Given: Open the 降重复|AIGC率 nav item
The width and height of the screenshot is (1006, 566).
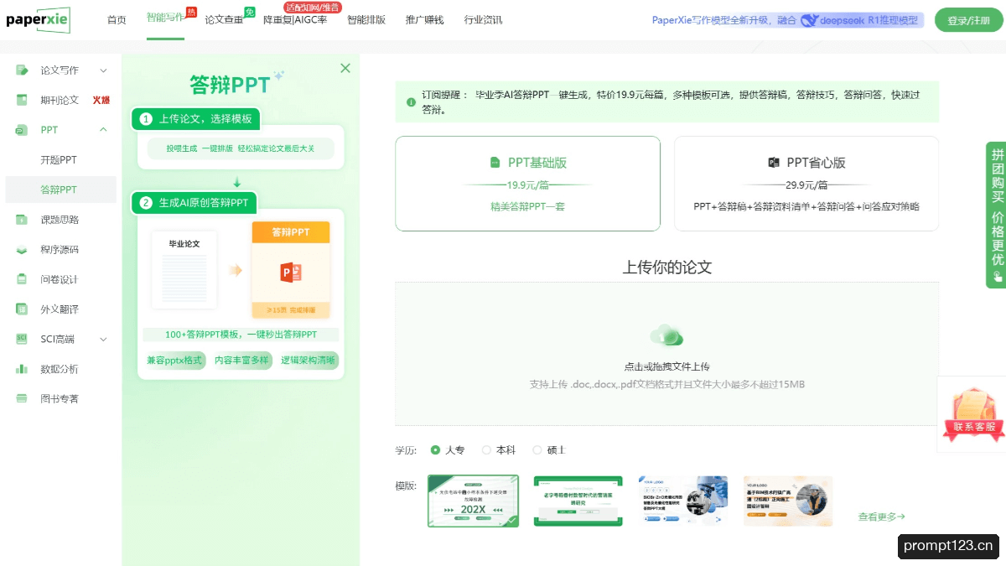Looking at the screenshot, I should pyautogui.click(x=295, y=20).
